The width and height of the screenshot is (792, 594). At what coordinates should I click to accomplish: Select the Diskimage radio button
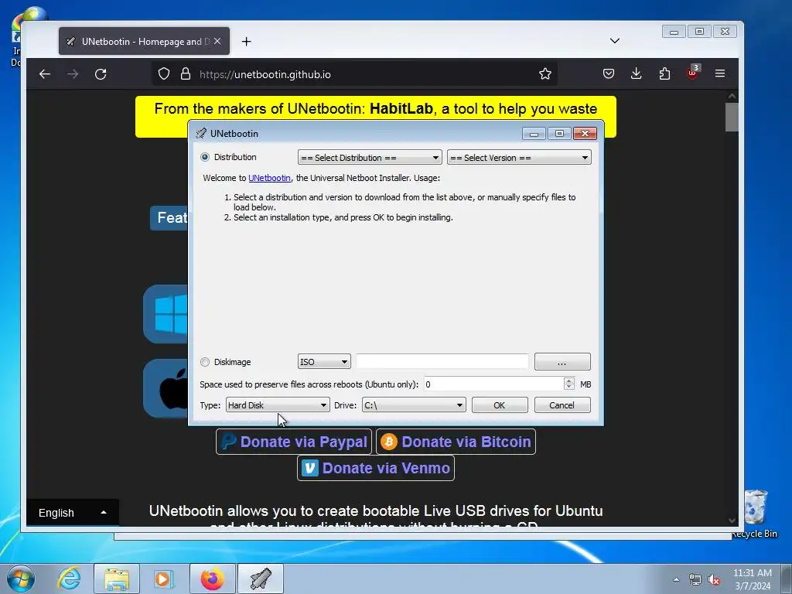click(204, 362)
